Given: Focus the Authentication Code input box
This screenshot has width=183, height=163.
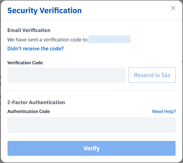Looking at the screenshot, I should coord(91,125).
